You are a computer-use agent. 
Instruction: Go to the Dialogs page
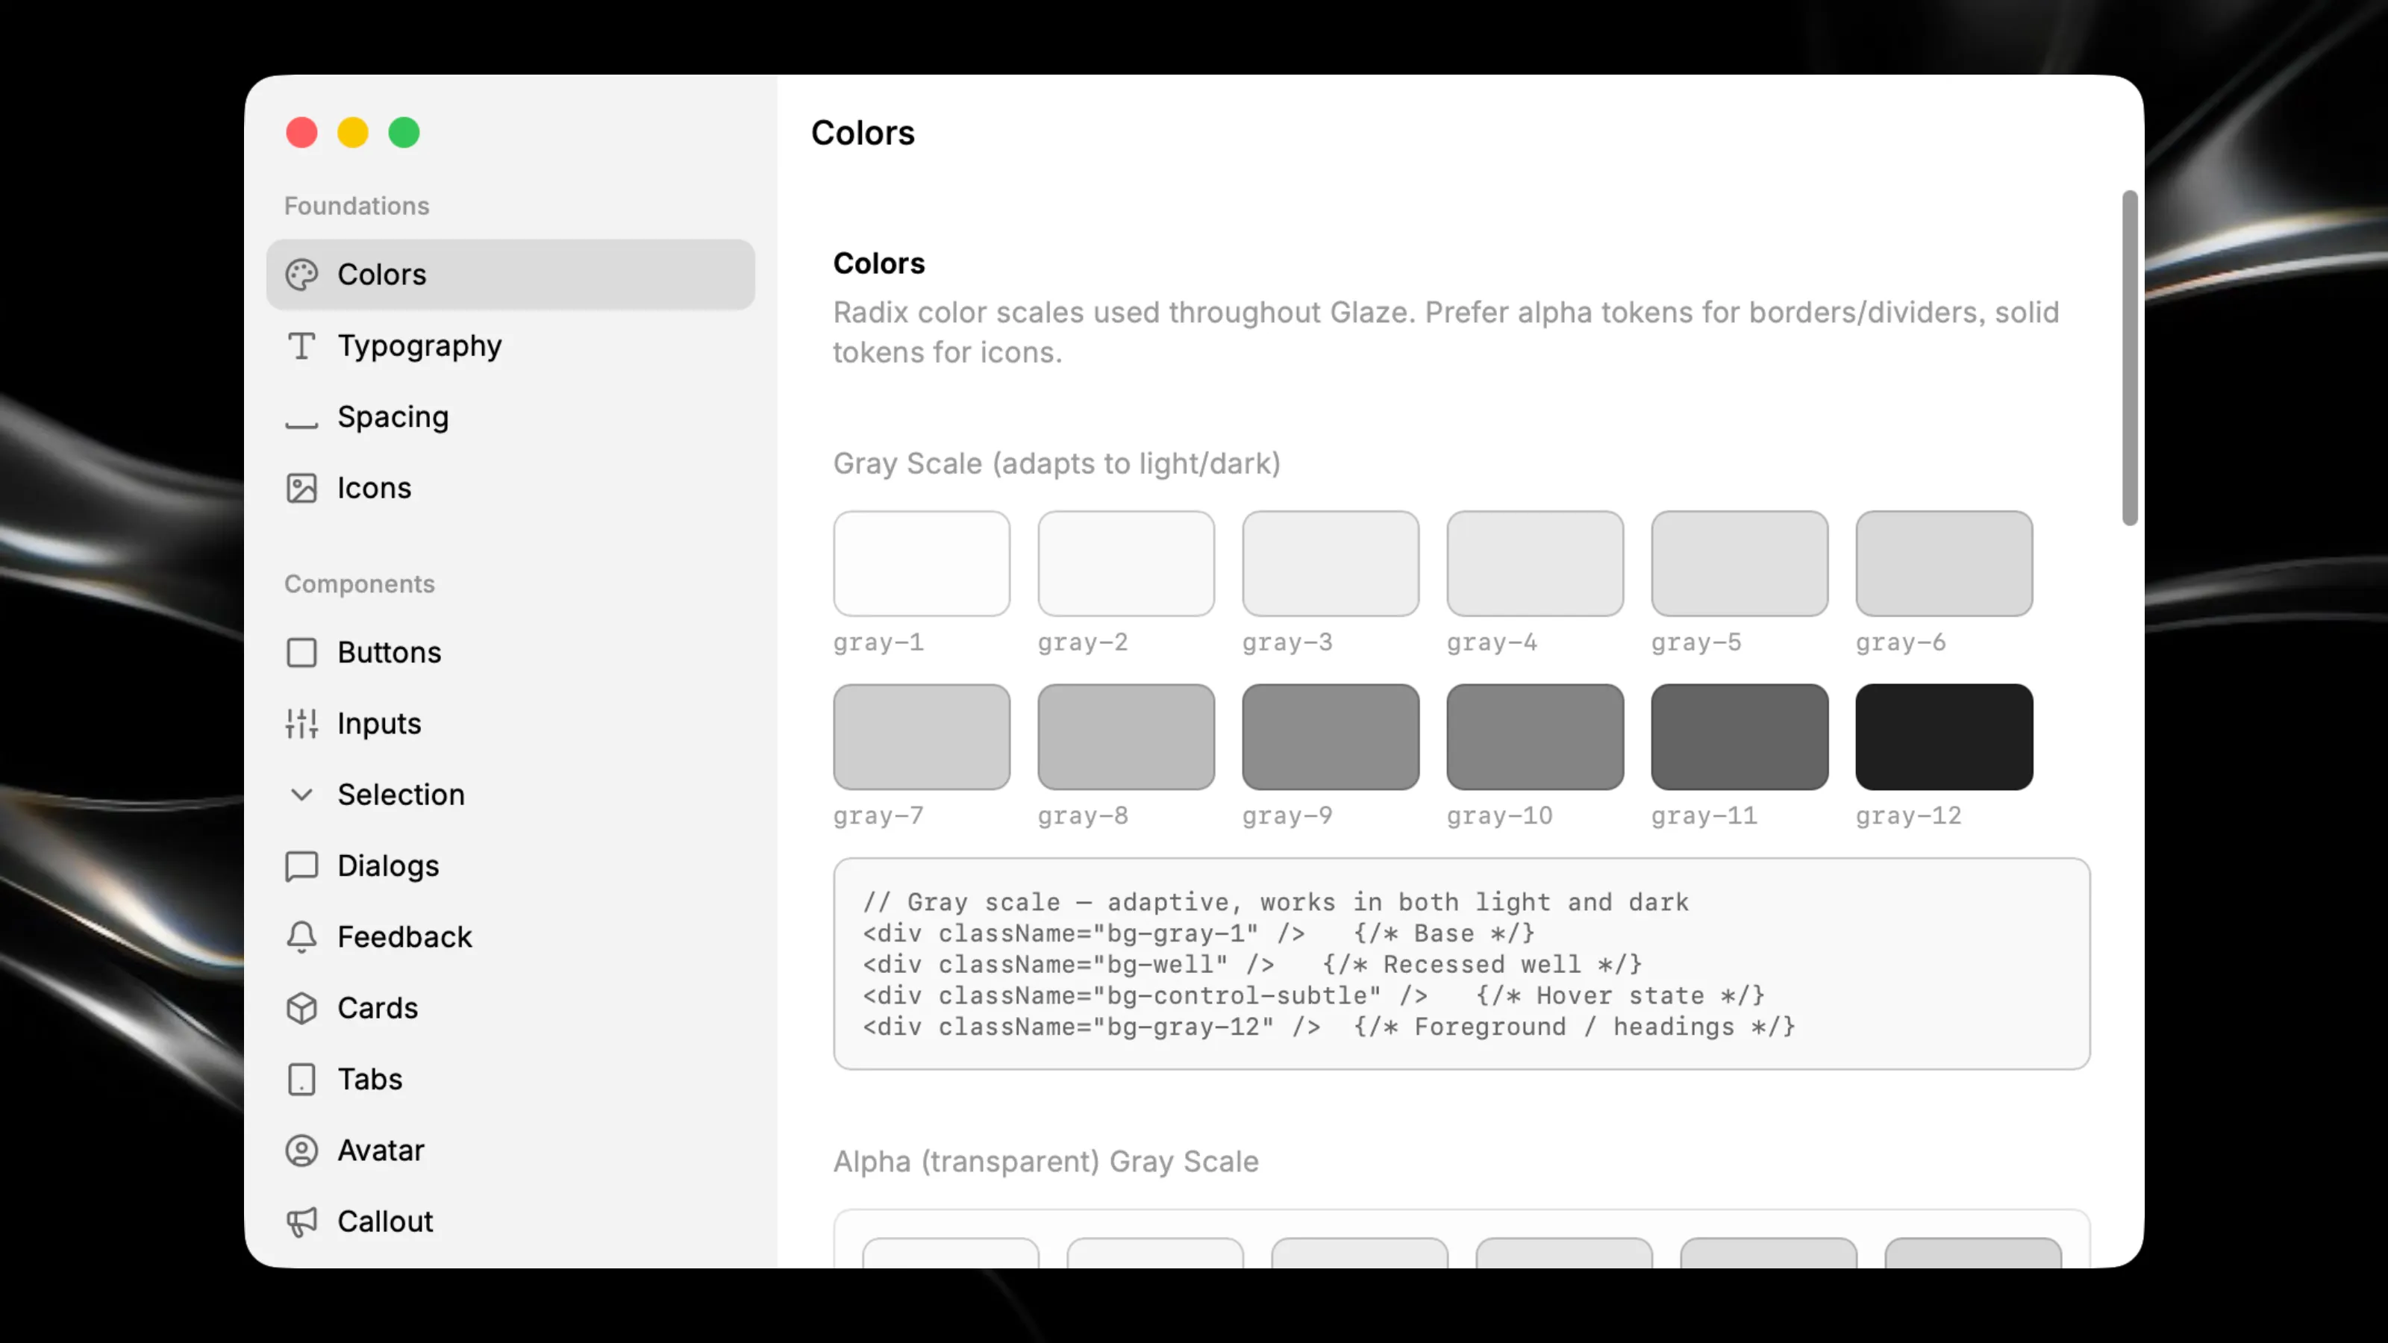coord(510,865)
